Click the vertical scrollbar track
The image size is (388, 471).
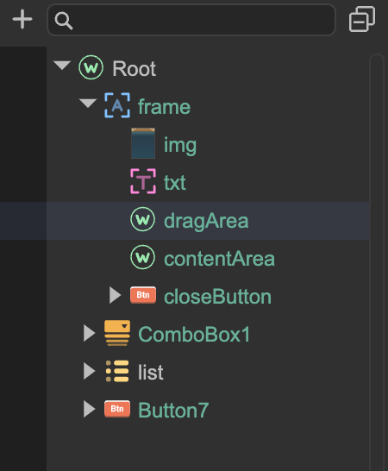377,262
